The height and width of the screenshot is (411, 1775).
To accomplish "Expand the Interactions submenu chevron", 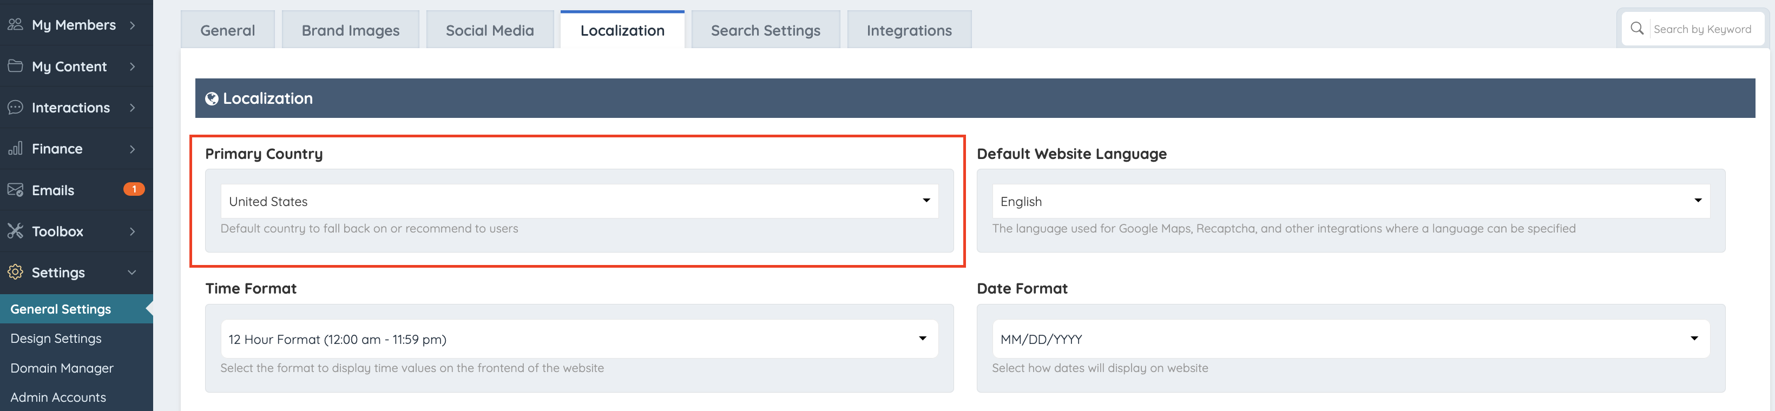I will tap(132, 108).
